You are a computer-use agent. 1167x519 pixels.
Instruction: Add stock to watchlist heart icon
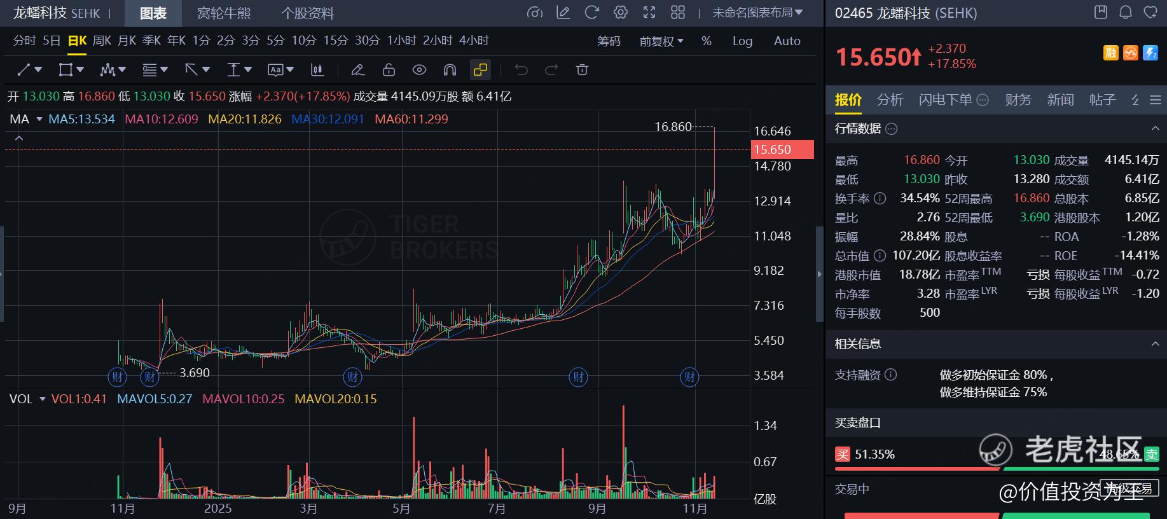tap(1150, 12)
